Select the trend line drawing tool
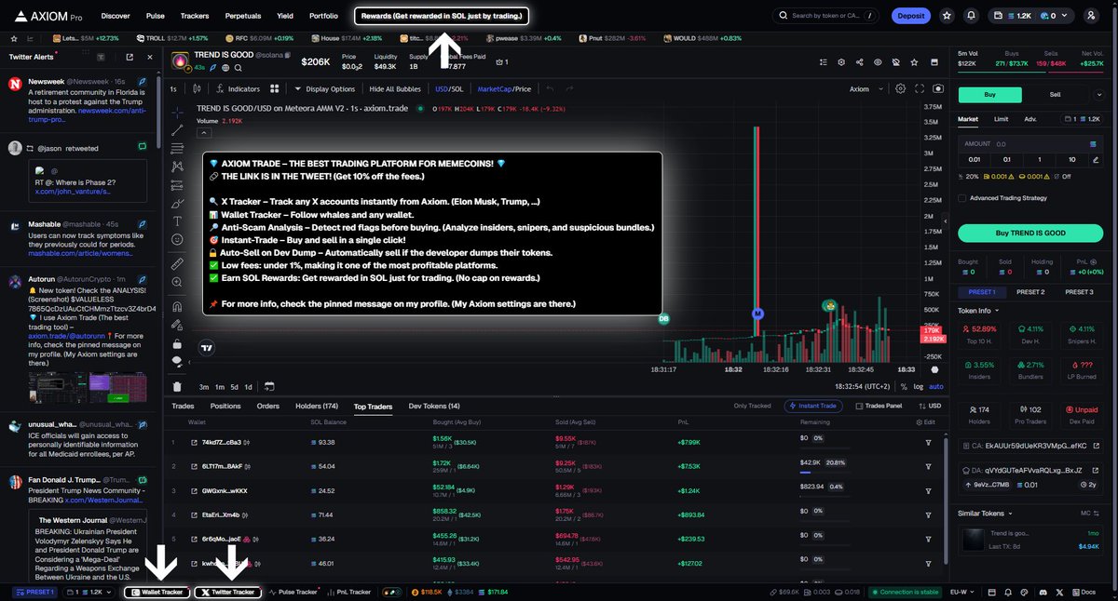 pyautogui.click(x=177, y=129)
